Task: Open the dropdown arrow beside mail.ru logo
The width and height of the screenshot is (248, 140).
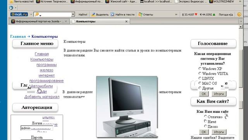Action: (31, 14)
